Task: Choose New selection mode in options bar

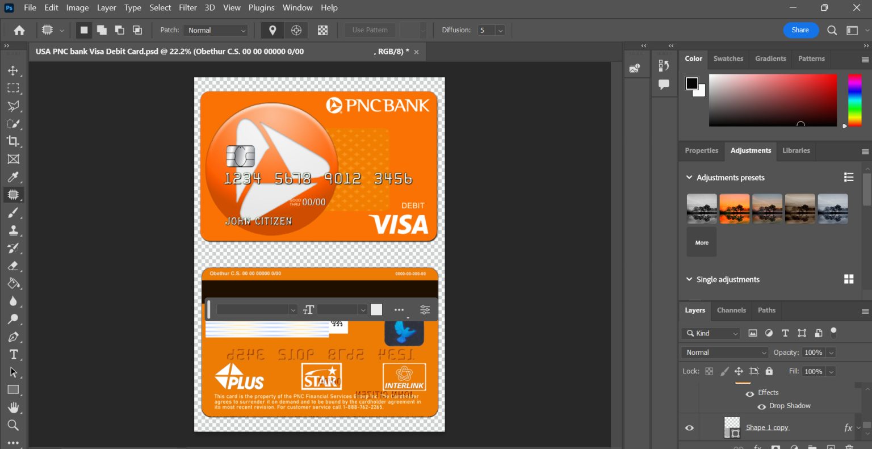Action: click(84, 30)
